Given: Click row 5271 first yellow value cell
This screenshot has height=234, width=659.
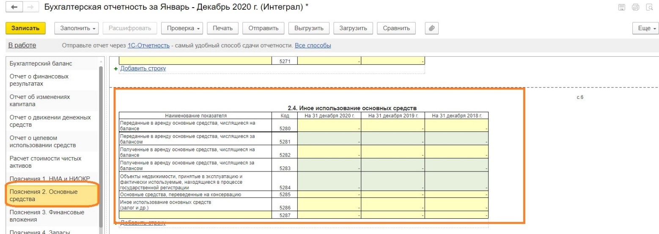Looking at the screenshot, I should point(329,61).
